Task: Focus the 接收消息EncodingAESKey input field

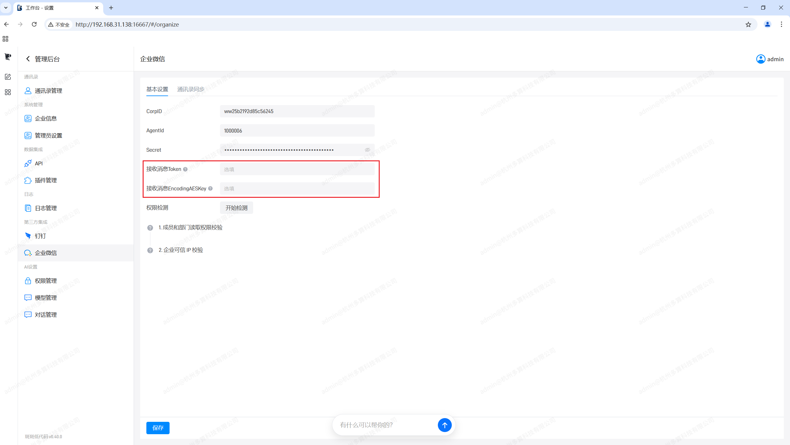Action: [297, 189]
